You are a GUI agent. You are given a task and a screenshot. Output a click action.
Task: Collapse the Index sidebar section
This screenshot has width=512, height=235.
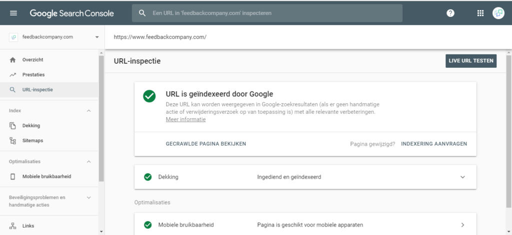[x=89, y=111]
